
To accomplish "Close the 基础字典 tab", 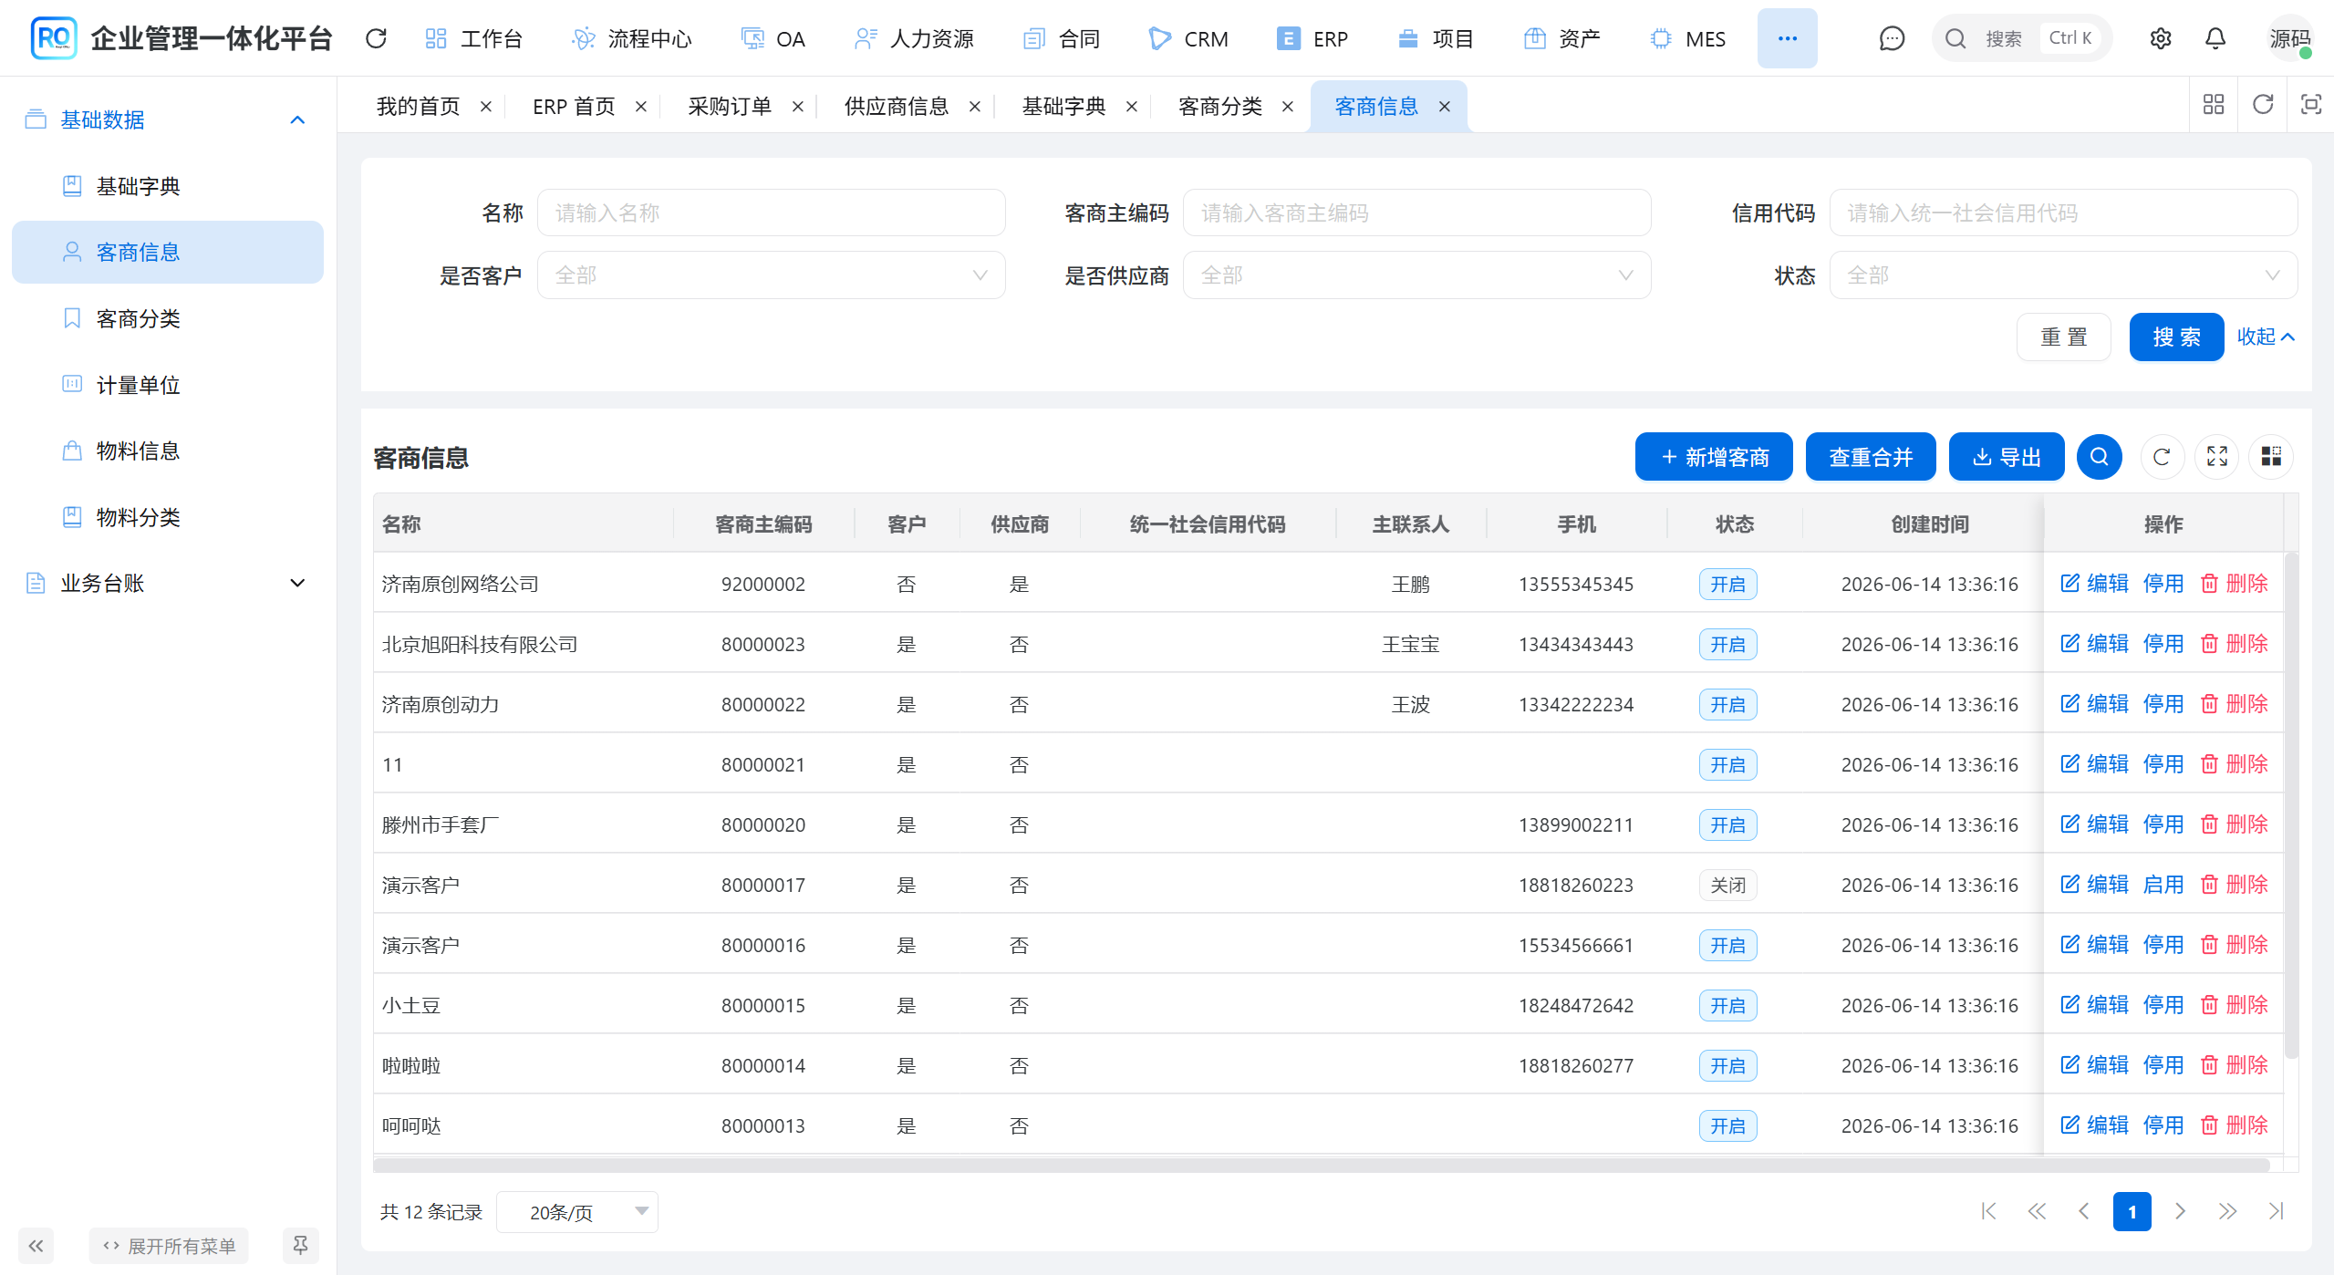I will [x=1132, y=107].
